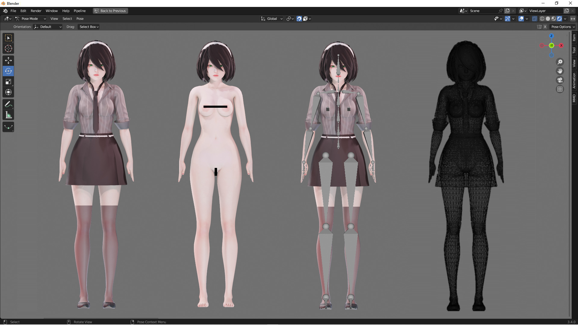This screenshot has width=578, height=325.
Task: Open the viewport View menu
Action: [x=54, y=19]
